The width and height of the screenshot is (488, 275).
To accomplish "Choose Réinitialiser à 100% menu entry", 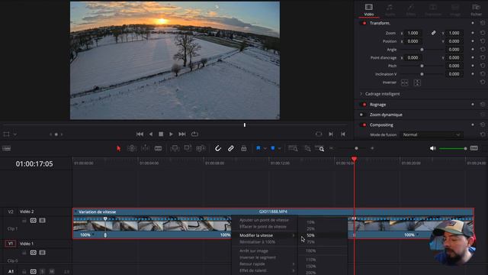I will 258,242.
